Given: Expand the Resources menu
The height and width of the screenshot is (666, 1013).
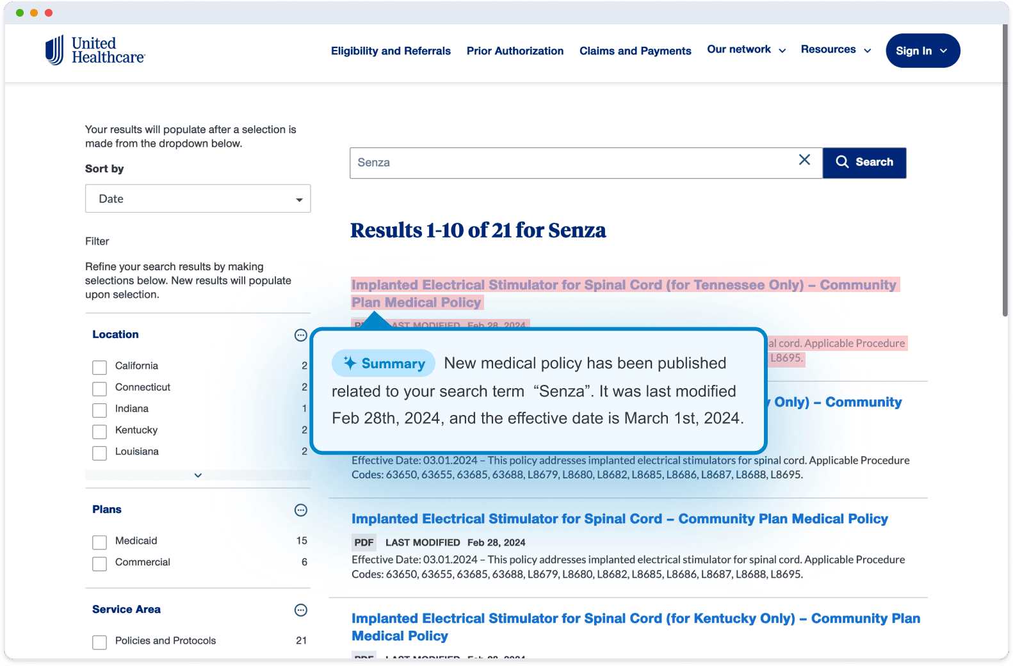Looking at the screenshot, I should click(x=836, y=49).
